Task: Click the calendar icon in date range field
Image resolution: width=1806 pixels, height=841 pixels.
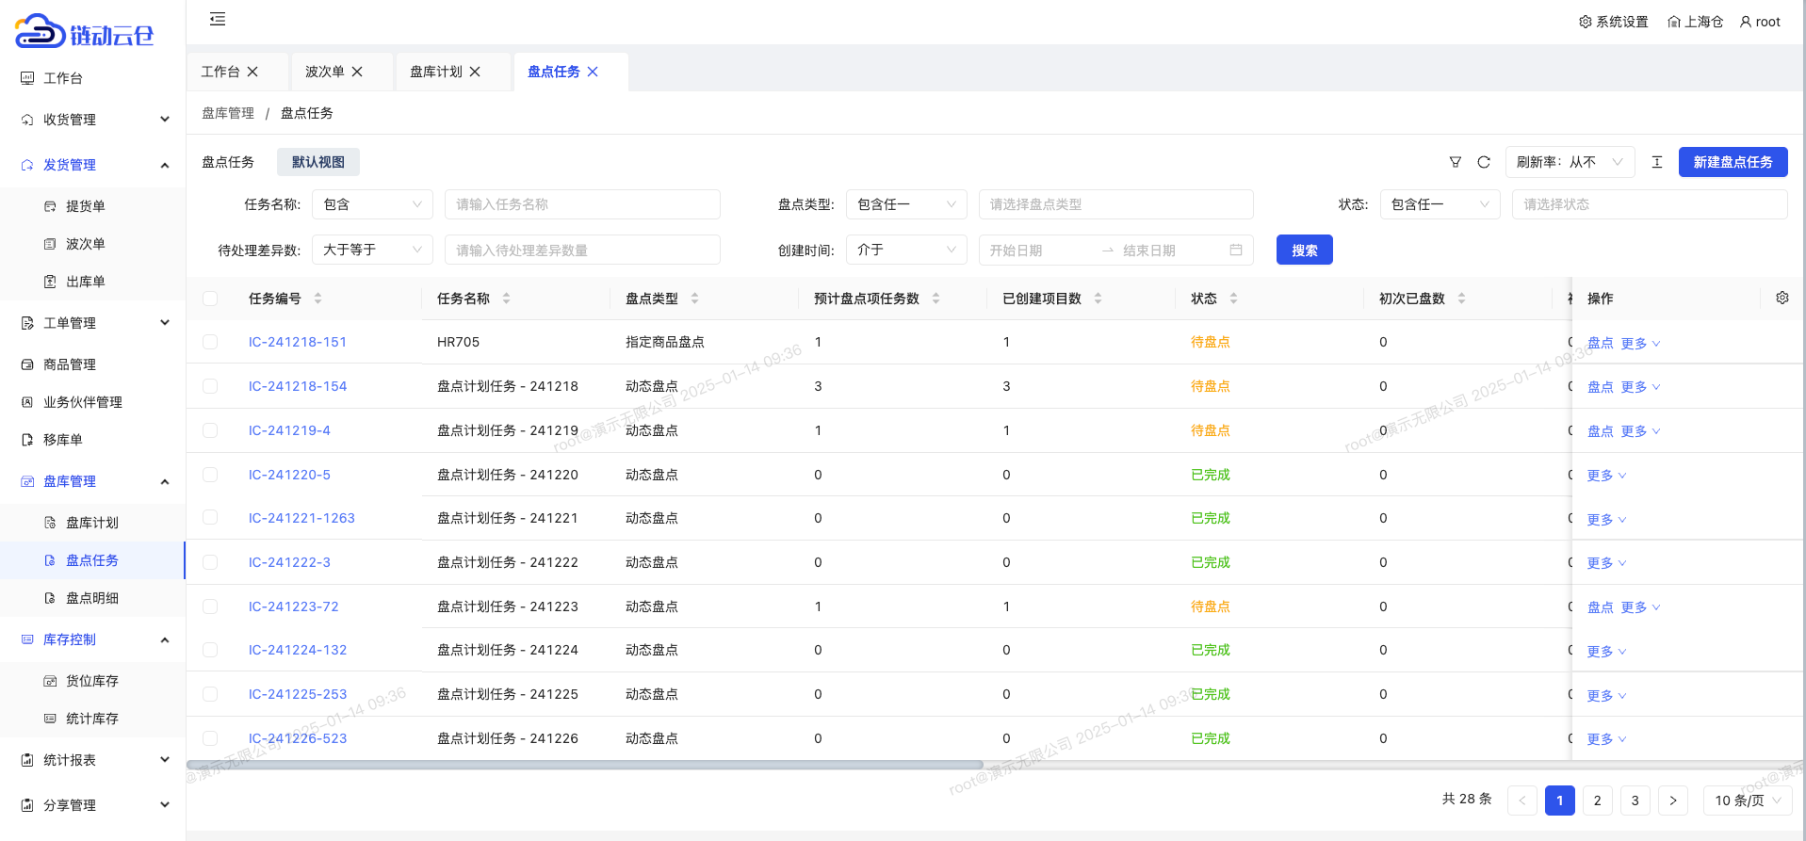Action: (x=1235, y=251)
